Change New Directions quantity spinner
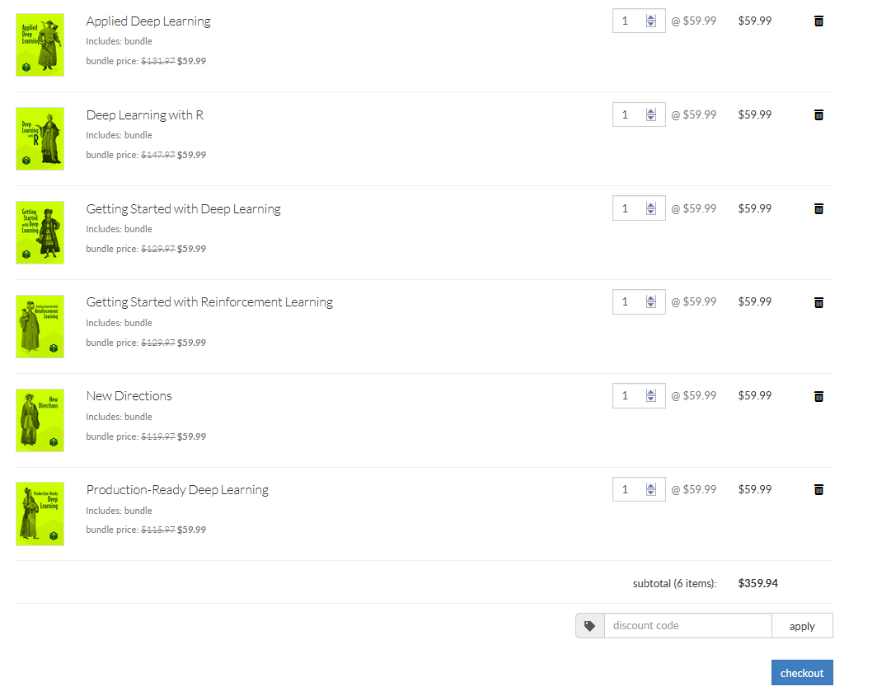The image size is (877, 691). (x=650, y=396)
